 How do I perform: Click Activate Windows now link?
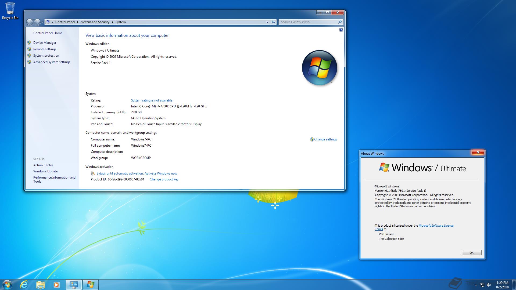161,173
